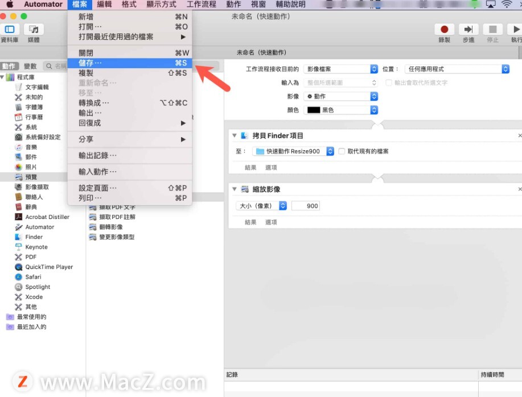Open the 任何應用程式 location dropdown
The width and height of the screenshot is (522, 397).
coord(457,69)
